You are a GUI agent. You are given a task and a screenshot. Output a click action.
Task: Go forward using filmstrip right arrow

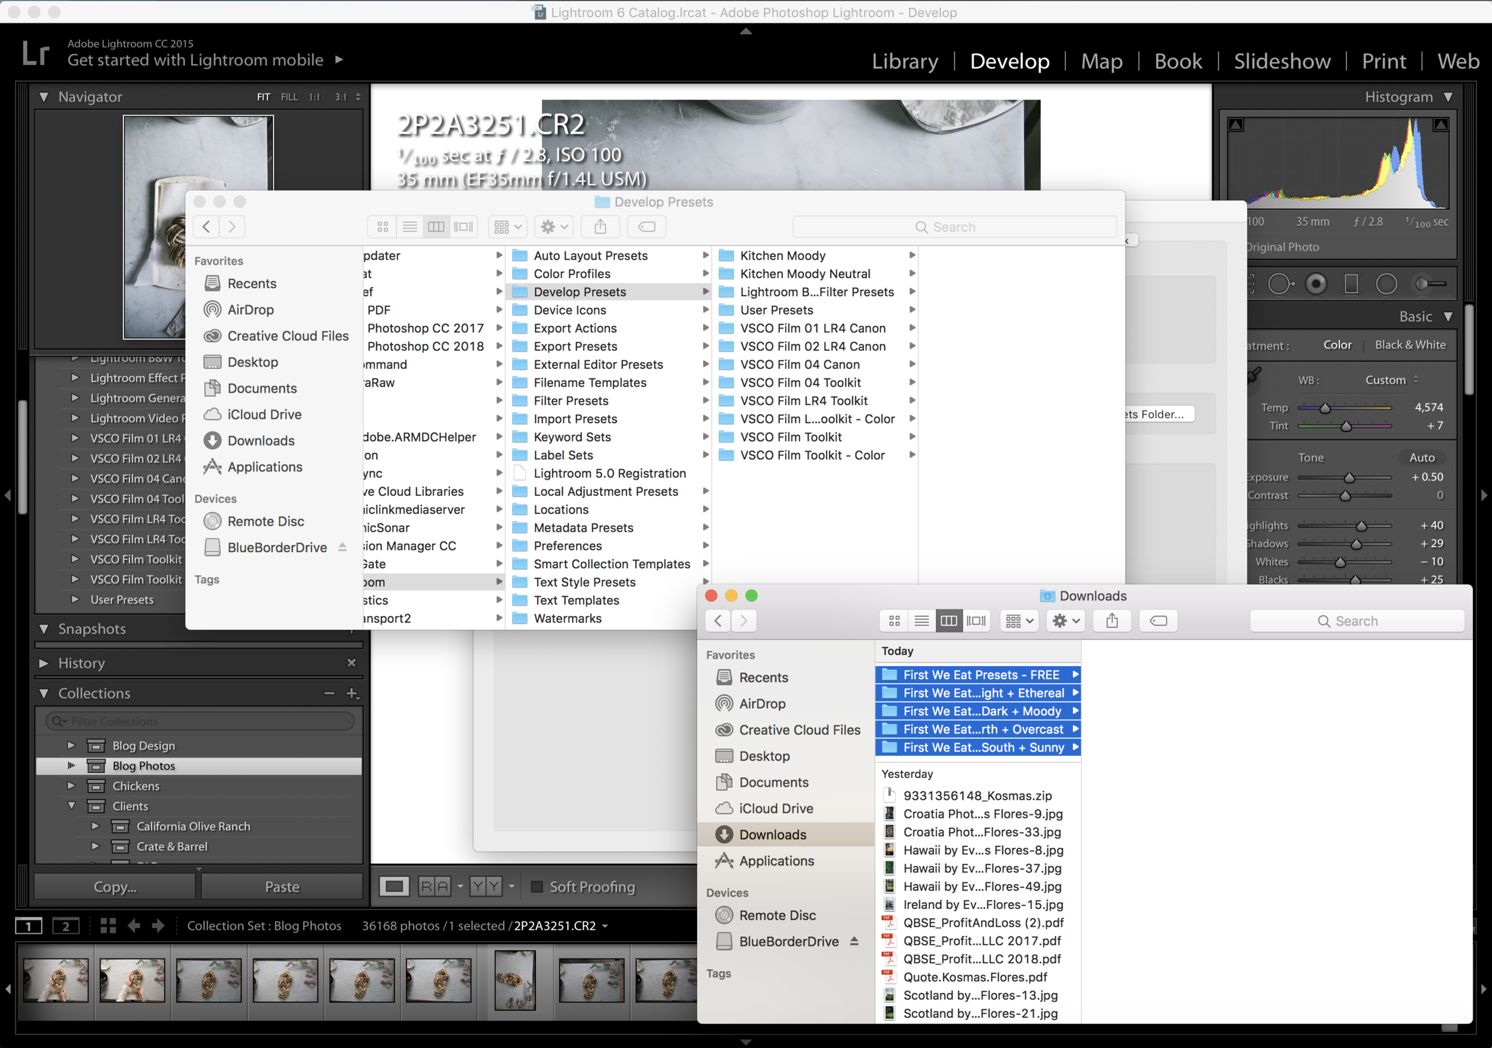158,926
